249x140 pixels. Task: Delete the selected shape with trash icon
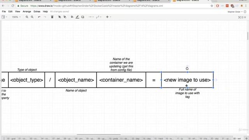click(52, 17)
